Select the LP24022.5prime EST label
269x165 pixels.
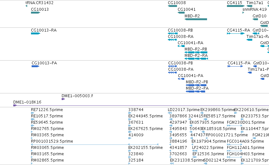click(208, 148)
